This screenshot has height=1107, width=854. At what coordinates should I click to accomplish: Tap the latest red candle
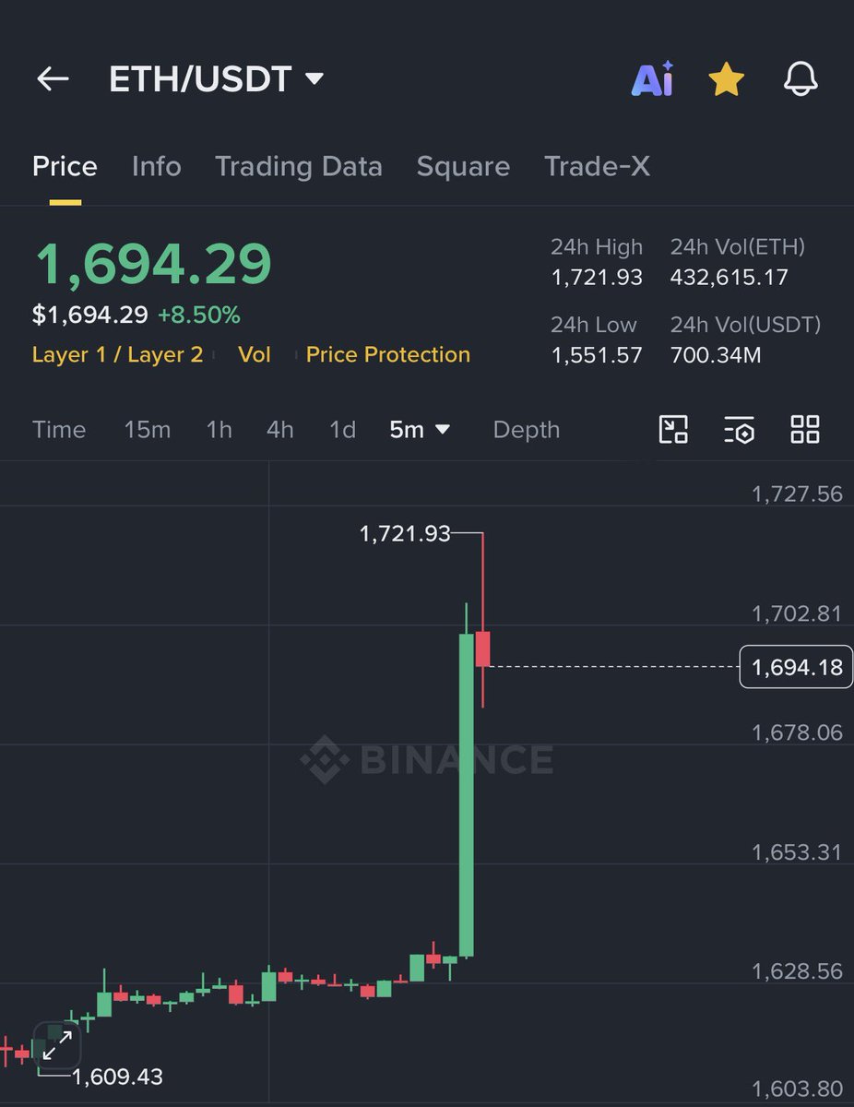click(x=482, y=649)
